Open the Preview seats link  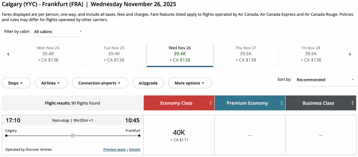[114, 150]
